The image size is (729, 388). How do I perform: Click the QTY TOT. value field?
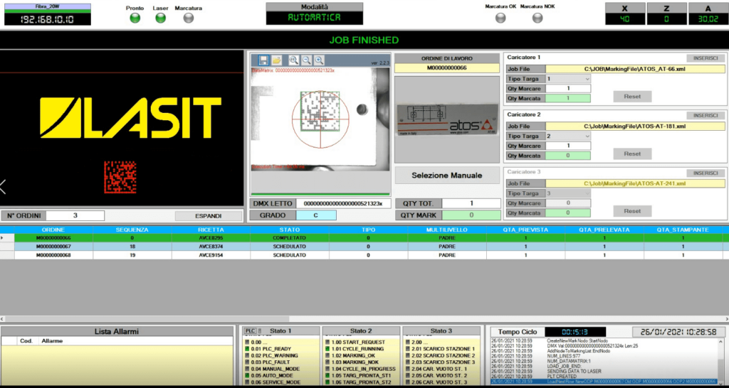click(x=471, y=203)
